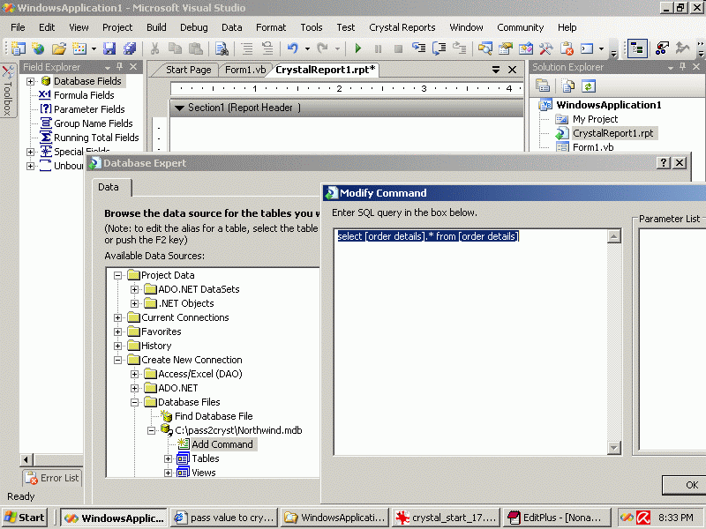Save the current file with the floppy icon
Screen dimensions: 706x529
pyautogui.click(x=109, y=48)
